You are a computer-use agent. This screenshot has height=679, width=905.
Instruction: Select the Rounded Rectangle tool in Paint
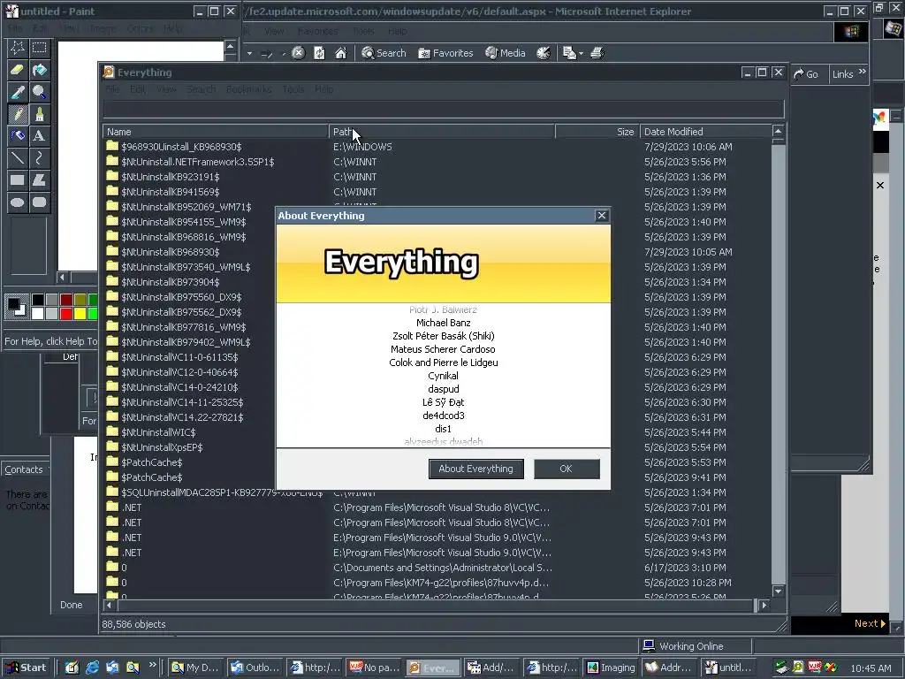(x=39, y=202)
